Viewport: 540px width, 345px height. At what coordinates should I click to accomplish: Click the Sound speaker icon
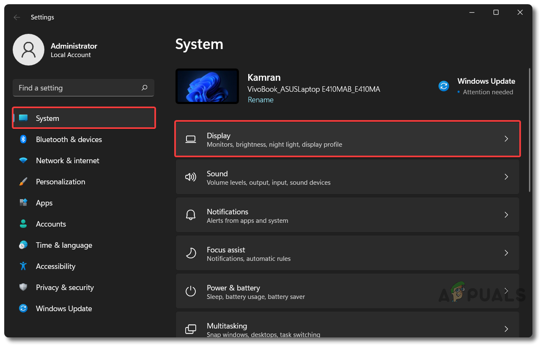191,177
